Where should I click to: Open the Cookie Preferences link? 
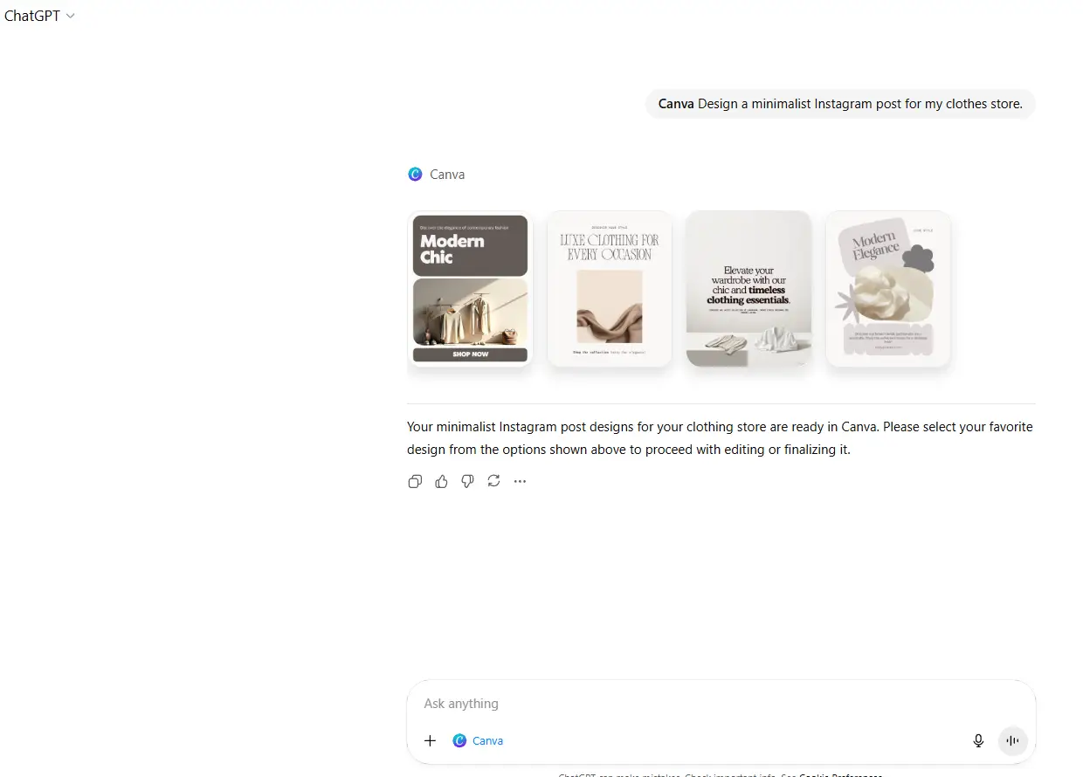(x=840, y=774)
